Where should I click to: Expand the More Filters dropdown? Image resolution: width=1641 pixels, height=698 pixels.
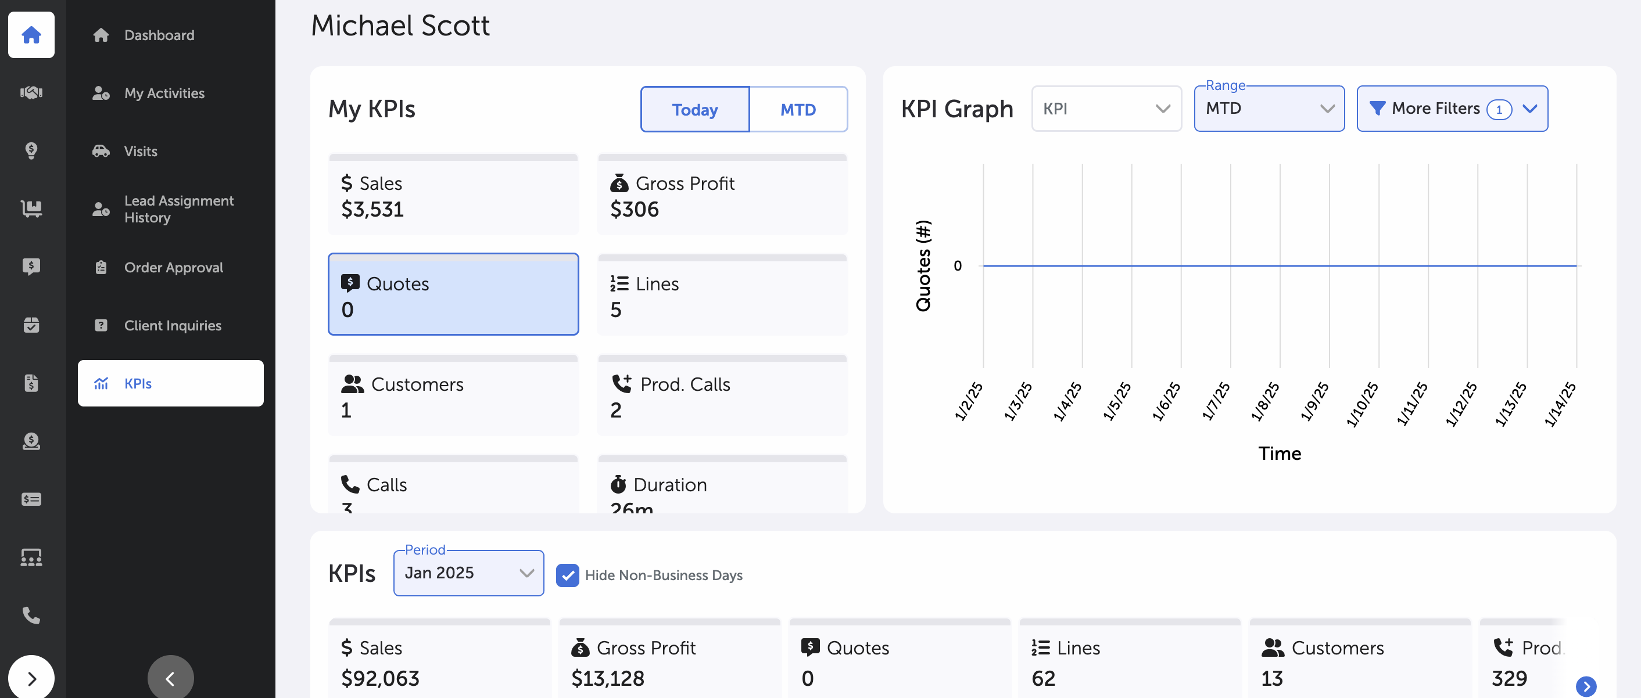1452,109
